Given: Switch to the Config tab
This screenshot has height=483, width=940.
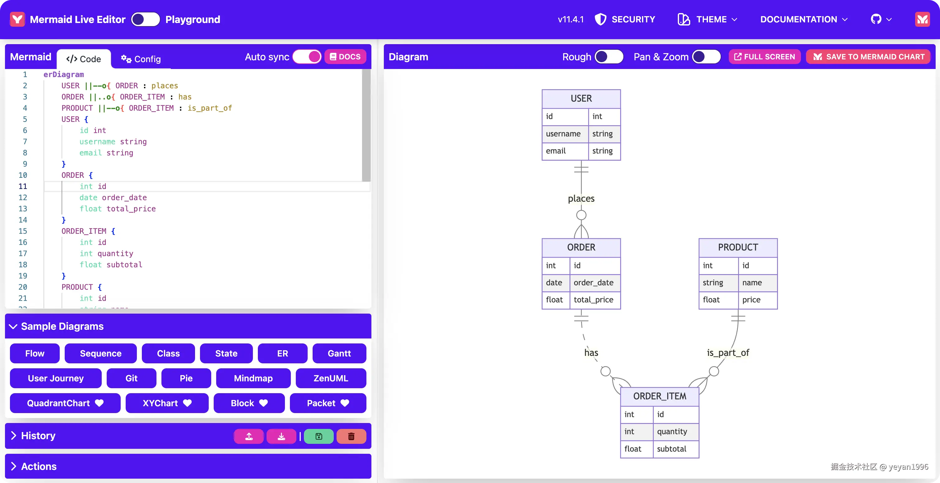Looking at the screenshot, I should click(141, 59).
